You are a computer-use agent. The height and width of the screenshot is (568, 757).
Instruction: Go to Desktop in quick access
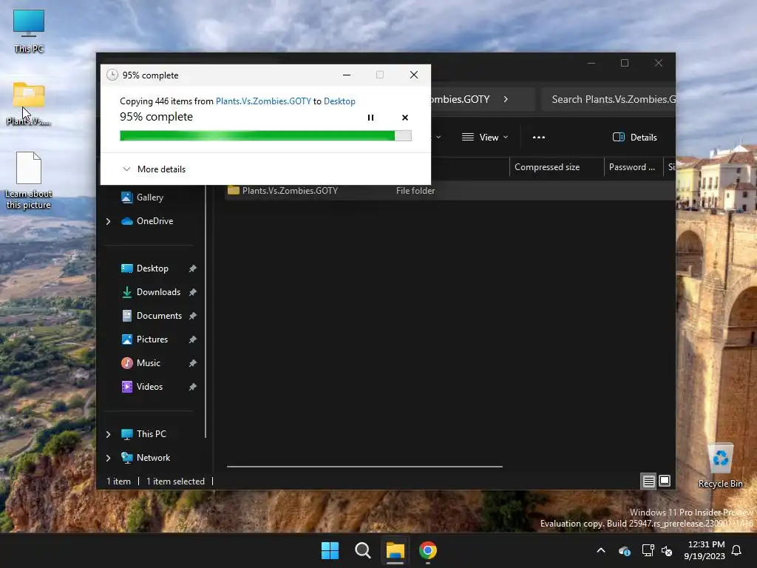[152, 268]
